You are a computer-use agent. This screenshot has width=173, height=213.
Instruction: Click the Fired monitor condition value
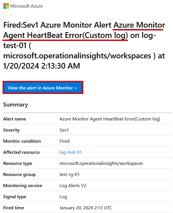coord(65,141)
